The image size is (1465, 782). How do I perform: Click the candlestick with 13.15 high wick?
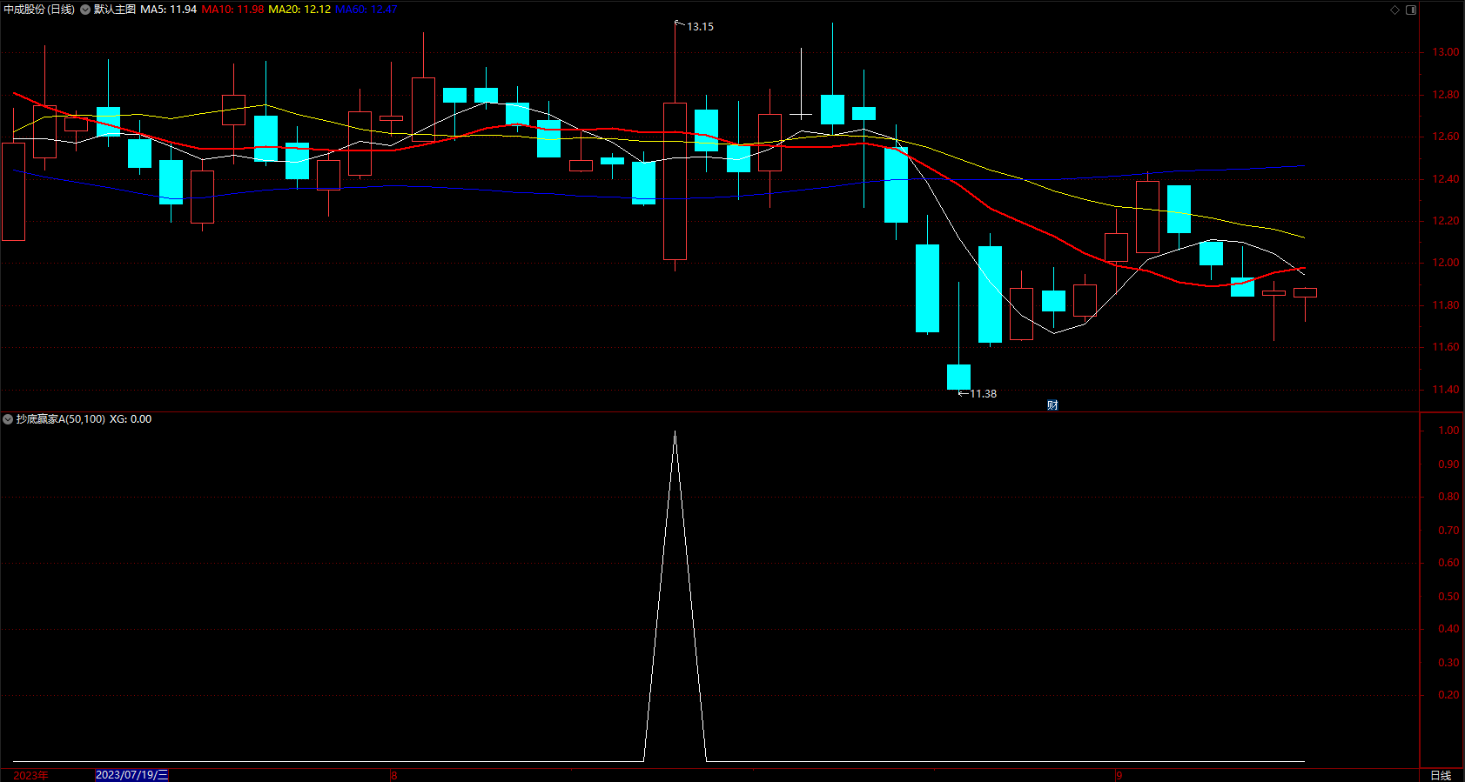point(675,181)
